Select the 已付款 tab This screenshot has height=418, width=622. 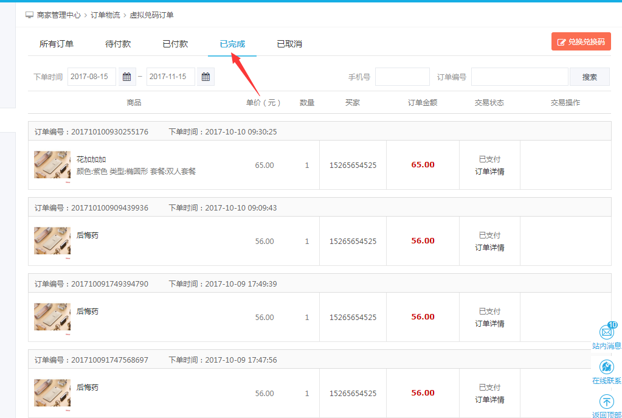pos(175,44)
